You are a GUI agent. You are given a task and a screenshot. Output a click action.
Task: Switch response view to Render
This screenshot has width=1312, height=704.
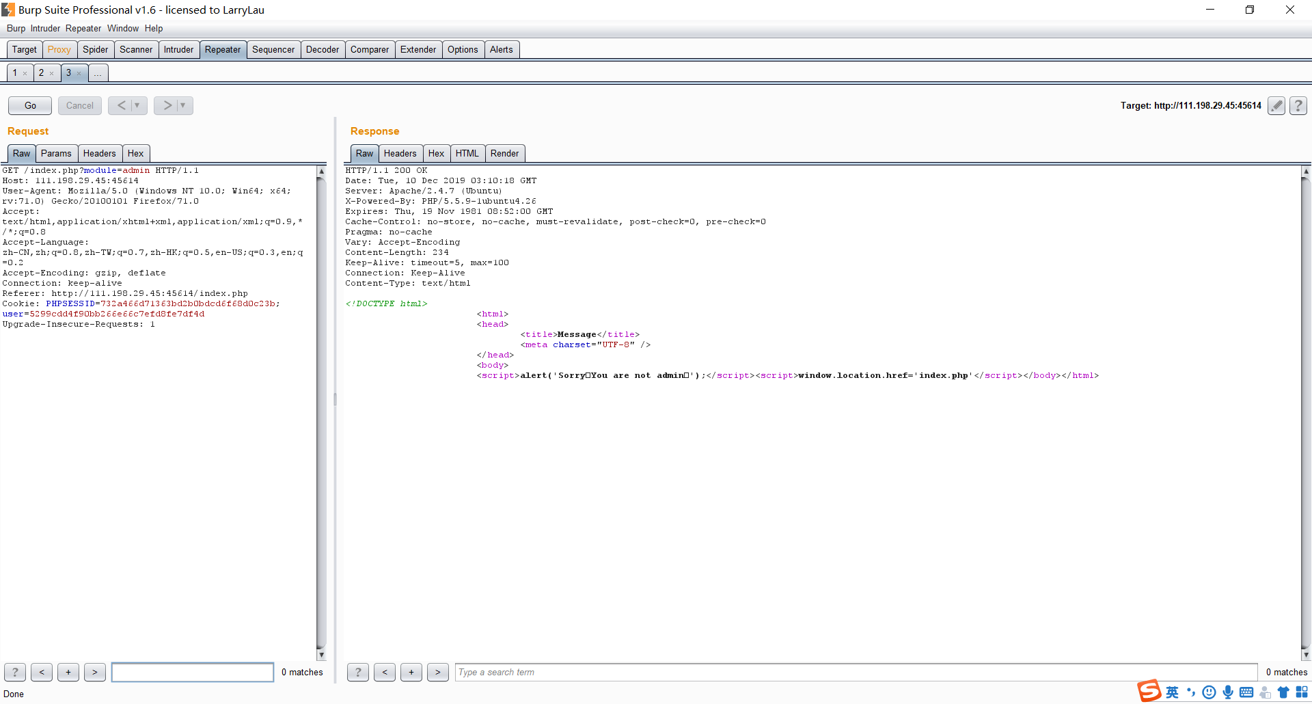(x=504, y=153)
